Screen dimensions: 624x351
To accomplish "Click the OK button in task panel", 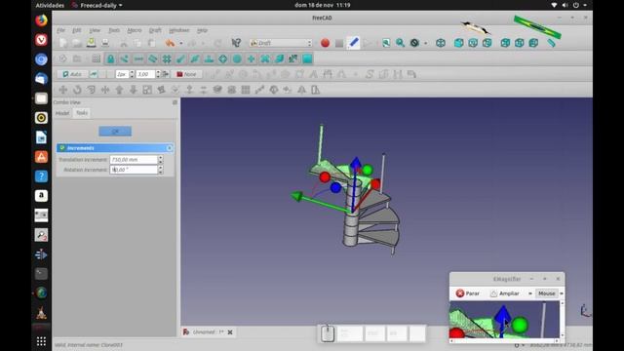I will click(115, 132).
